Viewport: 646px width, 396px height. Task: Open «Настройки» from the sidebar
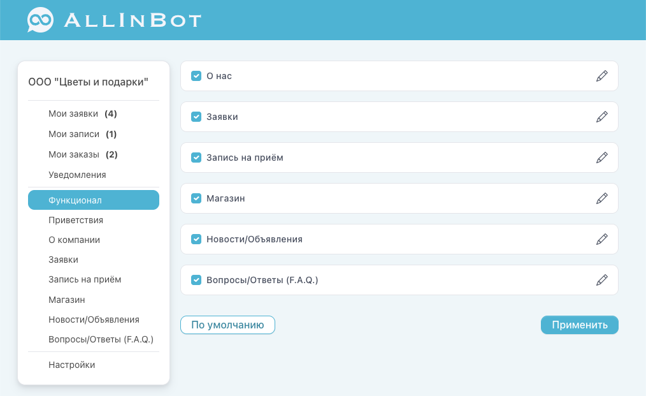pos(71,364)
